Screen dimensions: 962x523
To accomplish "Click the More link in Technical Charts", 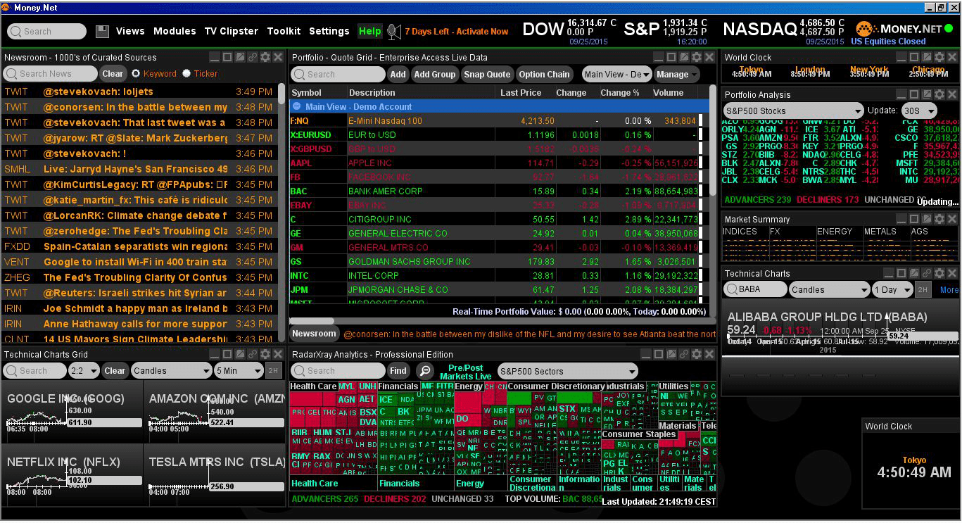I will pos(949,289).
